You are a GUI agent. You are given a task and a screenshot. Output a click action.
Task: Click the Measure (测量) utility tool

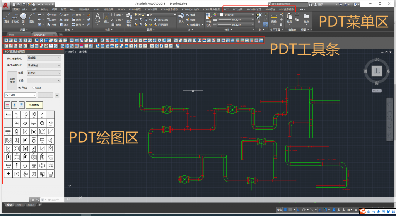274,17
